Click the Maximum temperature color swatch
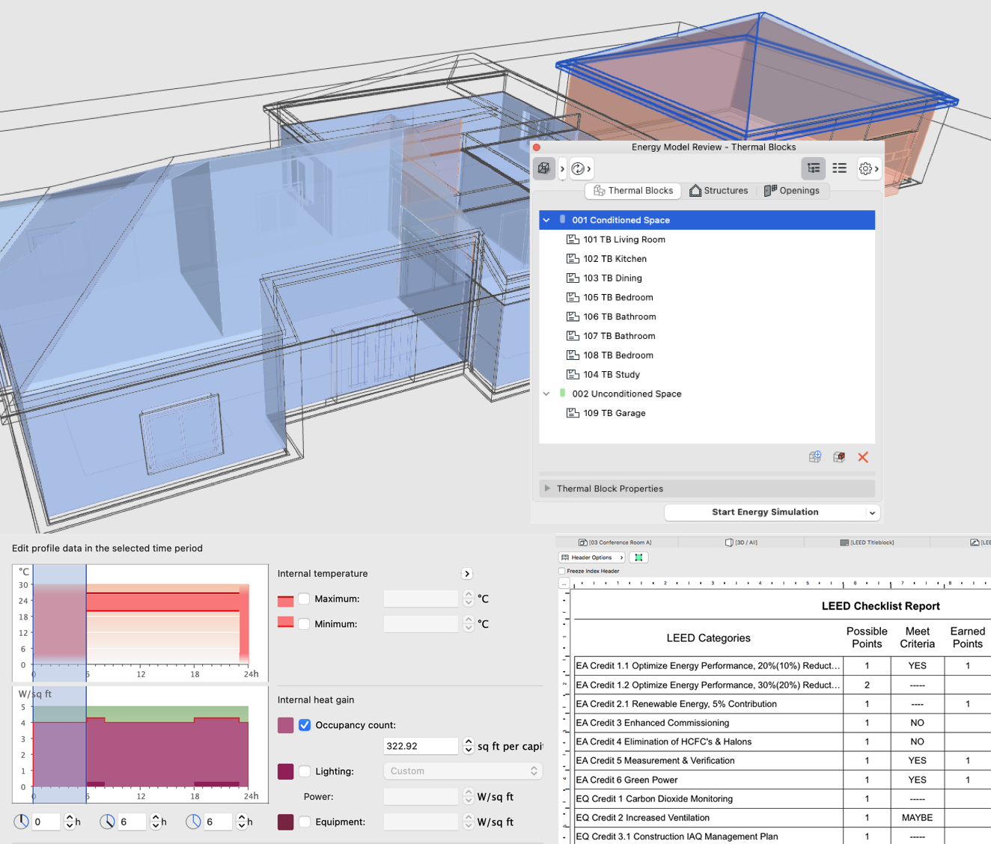The height and width of the screenshot is (844, 991). pos(285,601)
